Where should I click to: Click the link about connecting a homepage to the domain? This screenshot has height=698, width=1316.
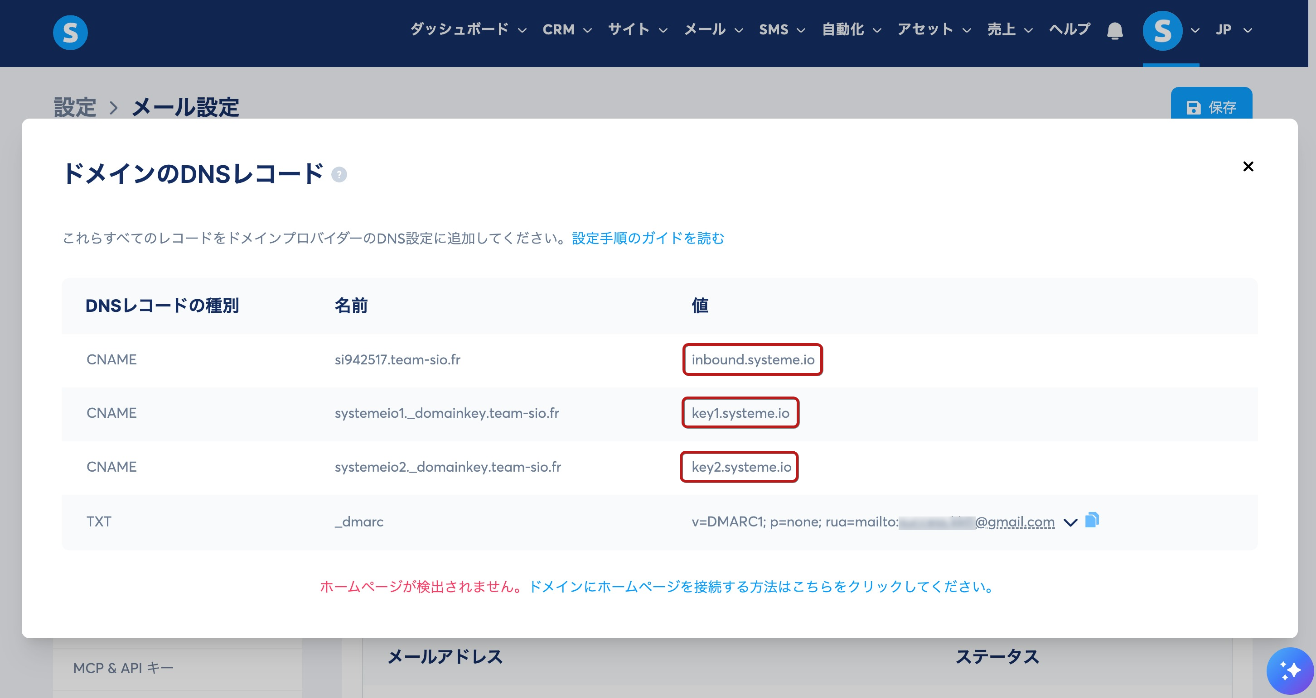click(x=762, y=587)
